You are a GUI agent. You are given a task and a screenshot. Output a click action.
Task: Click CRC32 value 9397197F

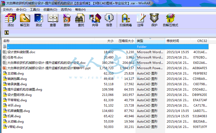[x=200, y=127]
